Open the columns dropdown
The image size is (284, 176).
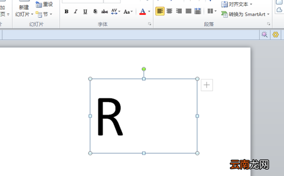(x=212, y=11)
